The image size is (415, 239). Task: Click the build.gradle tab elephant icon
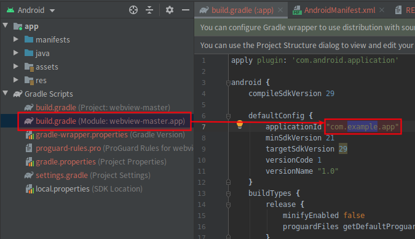coord(204,10)
